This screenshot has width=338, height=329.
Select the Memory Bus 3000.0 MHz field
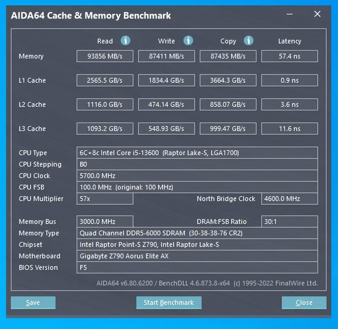click(105, 221)
